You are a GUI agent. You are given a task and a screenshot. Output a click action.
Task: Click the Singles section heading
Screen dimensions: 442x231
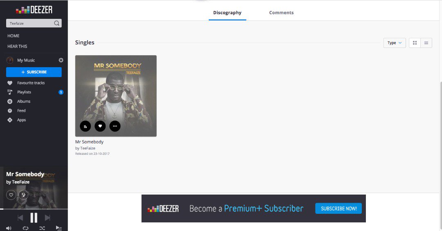tap(85, 43)
